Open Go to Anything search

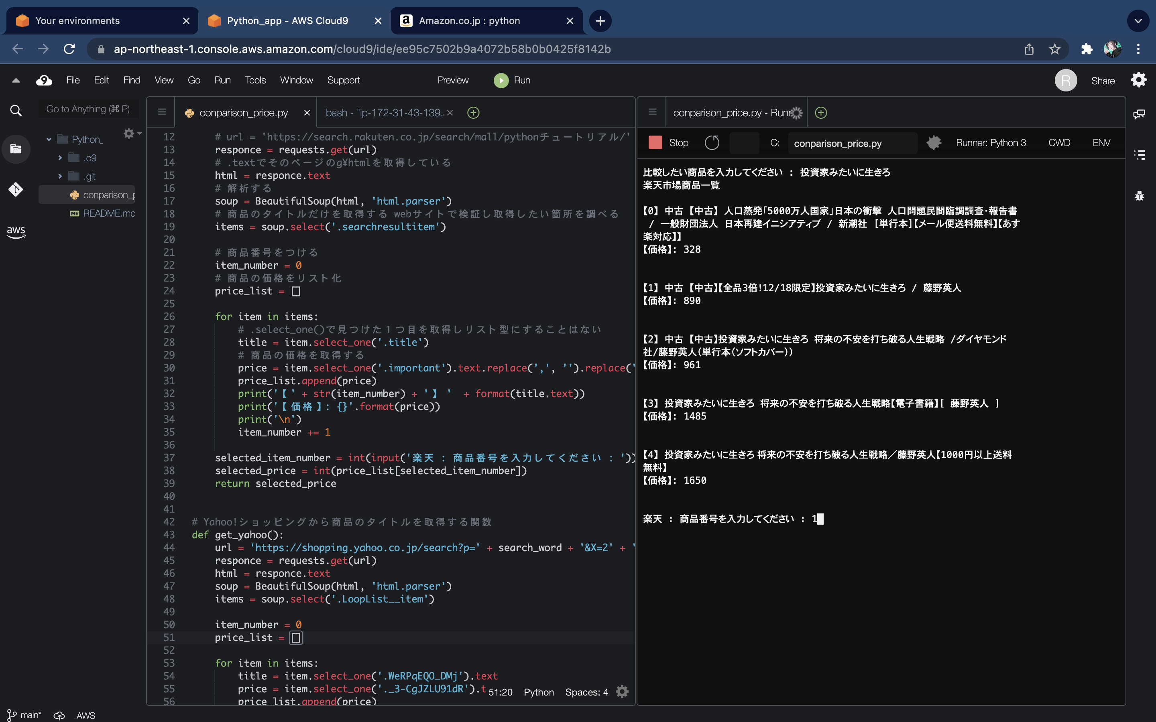click(x=88, y=108)
